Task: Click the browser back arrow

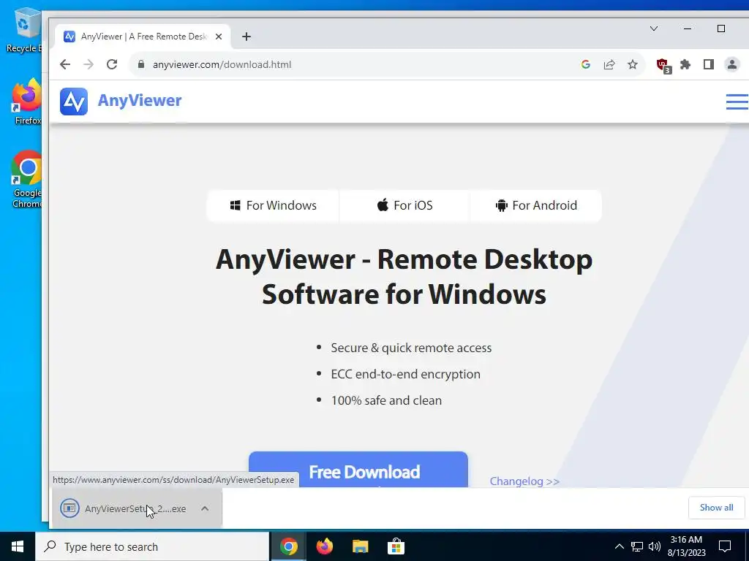Action: 65,64
